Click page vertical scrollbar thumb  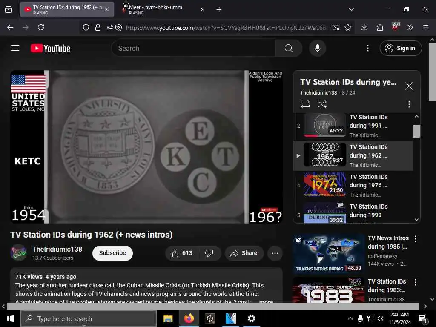[432, 72]
